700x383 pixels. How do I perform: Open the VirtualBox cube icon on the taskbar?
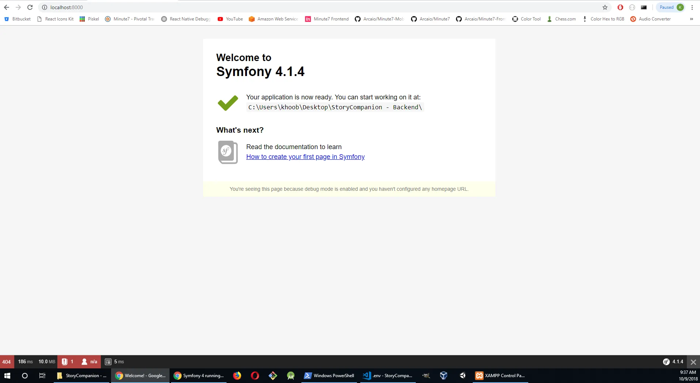444,376
